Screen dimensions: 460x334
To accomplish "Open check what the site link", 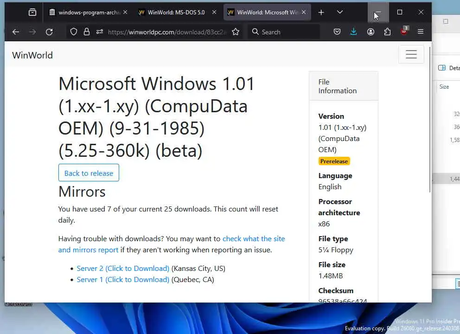I will [254, 238].
